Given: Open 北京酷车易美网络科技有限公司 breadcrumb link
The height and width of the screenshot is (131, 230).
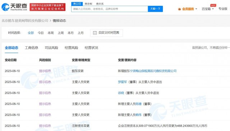Looking at the screenshot, I should click(x=25, y=21).
